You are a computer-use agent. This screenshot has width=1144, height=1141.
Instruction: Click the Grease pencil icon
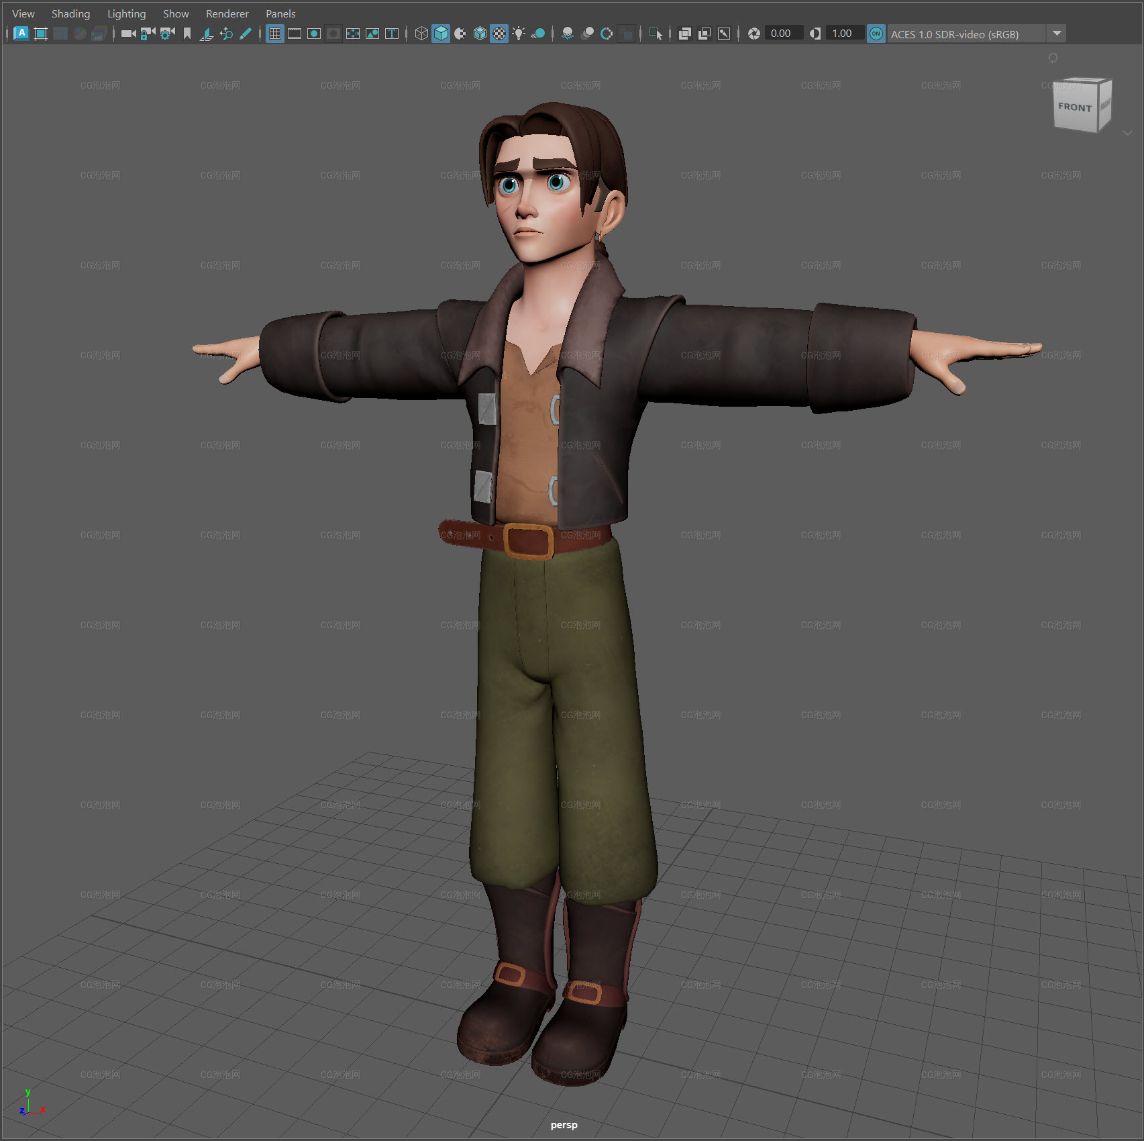tap(246, 34)
